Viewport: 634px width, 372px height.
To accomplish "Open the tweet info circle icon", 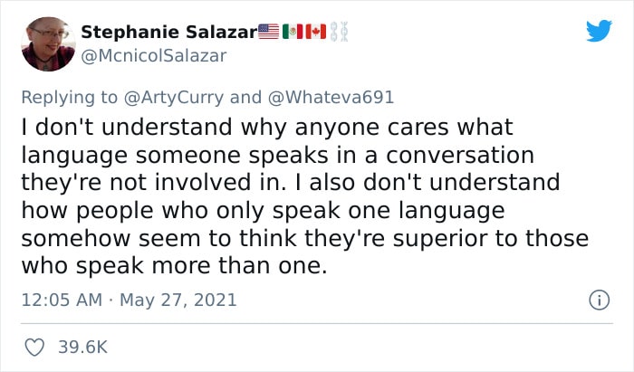I will (x=600, y=300).
